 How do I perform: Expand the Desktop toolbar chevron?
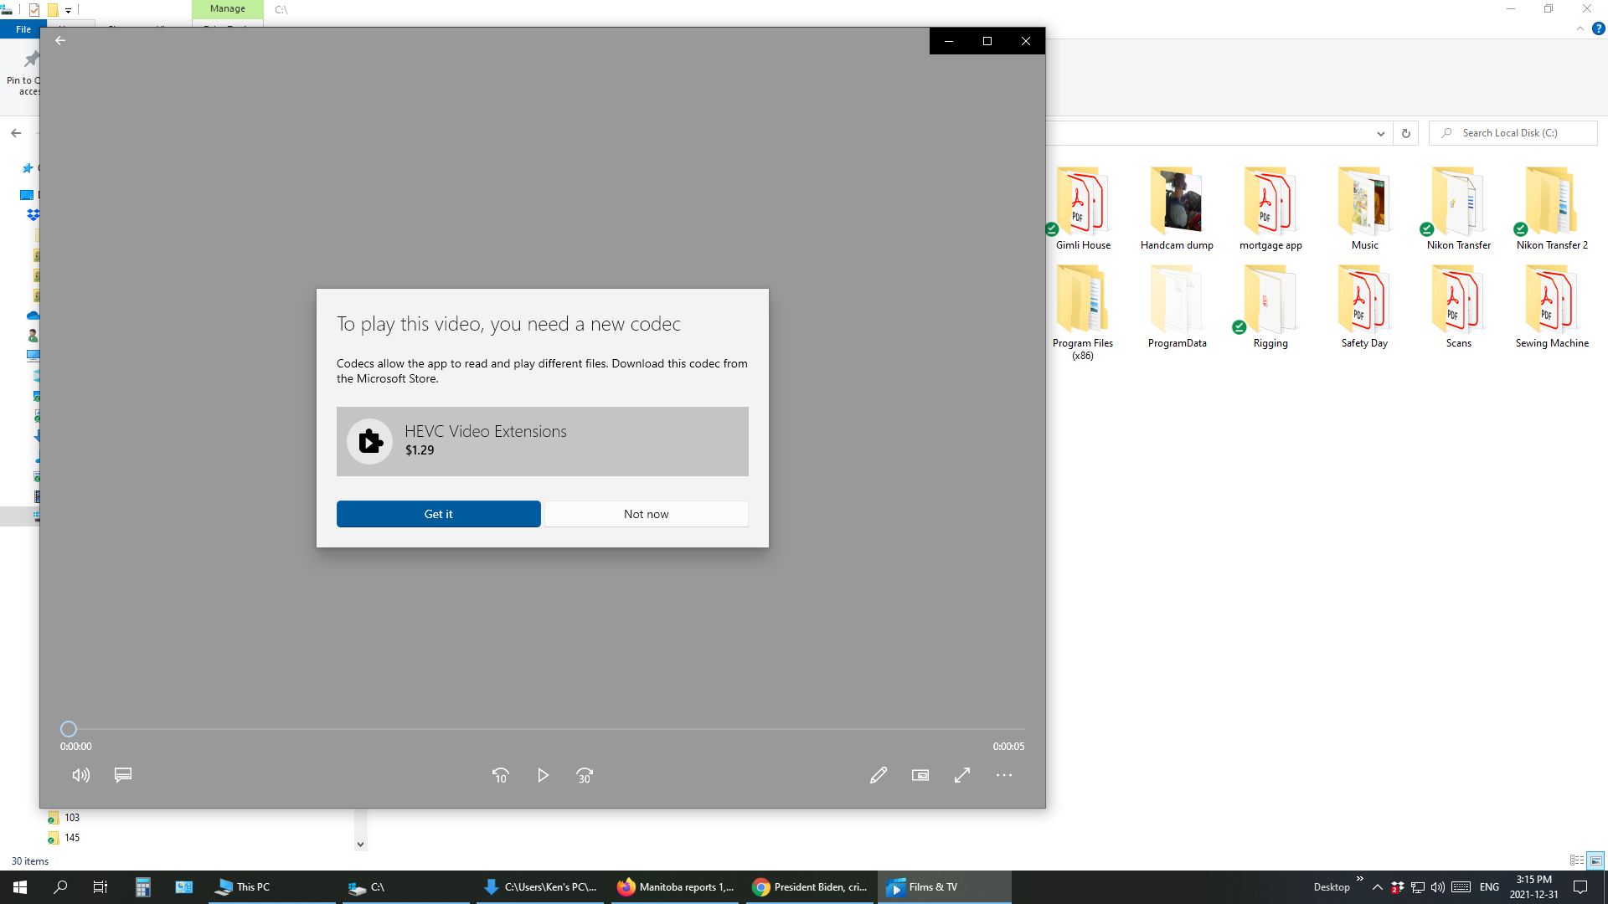[x=1359, y=879]
